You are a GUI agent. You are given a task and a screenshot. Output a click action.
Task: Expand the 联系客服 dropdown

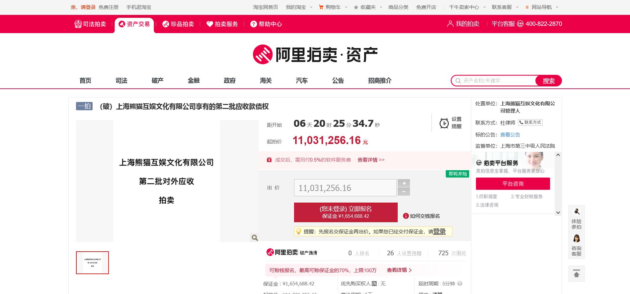point(517,7)
